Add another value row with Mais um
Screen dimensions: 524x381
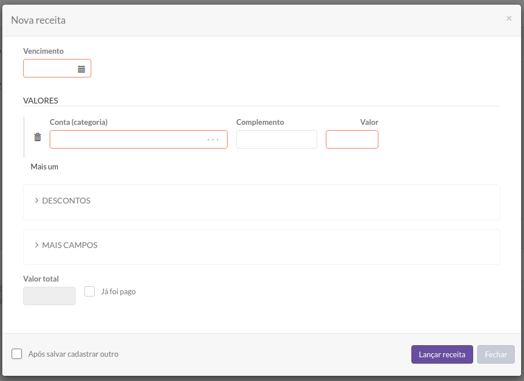click(x=44, y=167)
